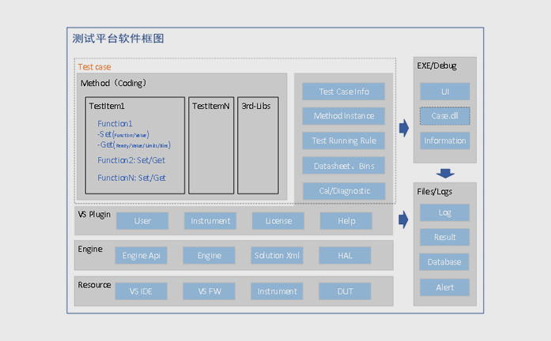Select the EXE/Debug heading

click(x=436, y=66)
